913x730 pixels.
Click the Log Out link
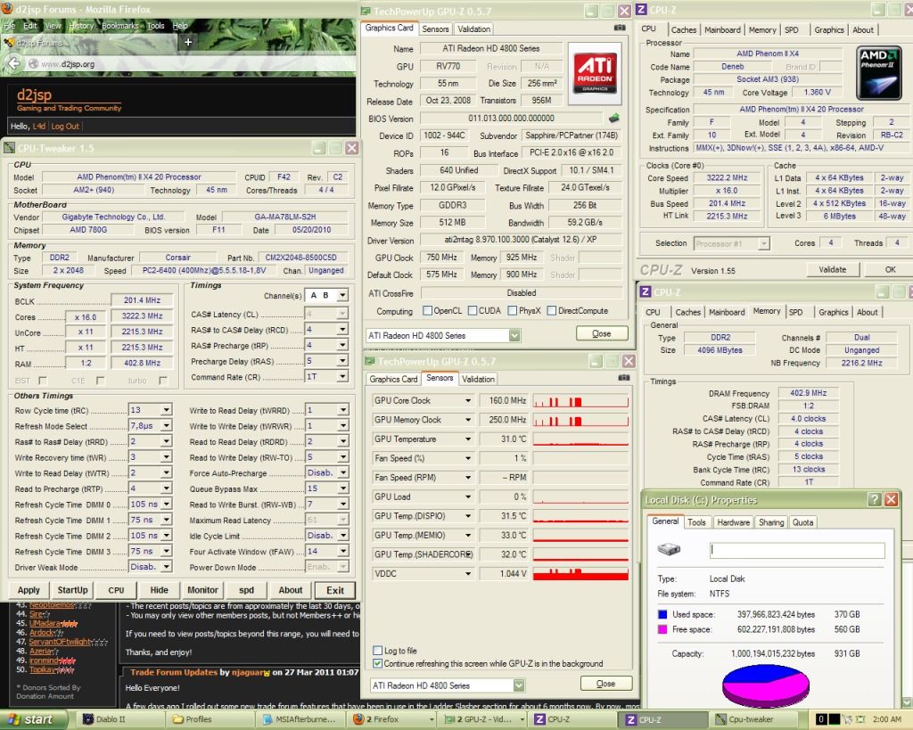[65, 126]
